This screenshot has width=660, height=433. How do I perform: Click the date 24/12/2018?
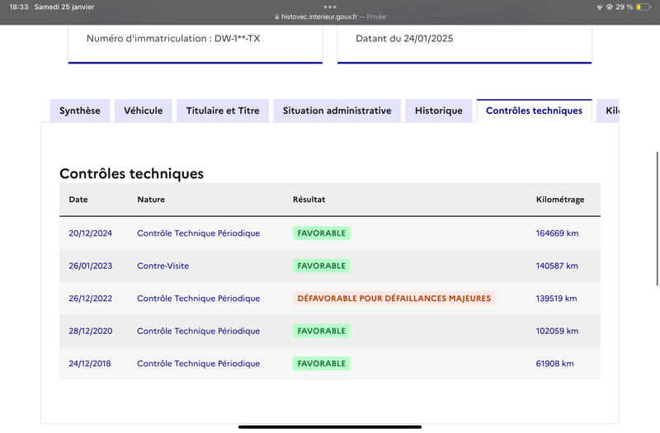tap(90, 364)
